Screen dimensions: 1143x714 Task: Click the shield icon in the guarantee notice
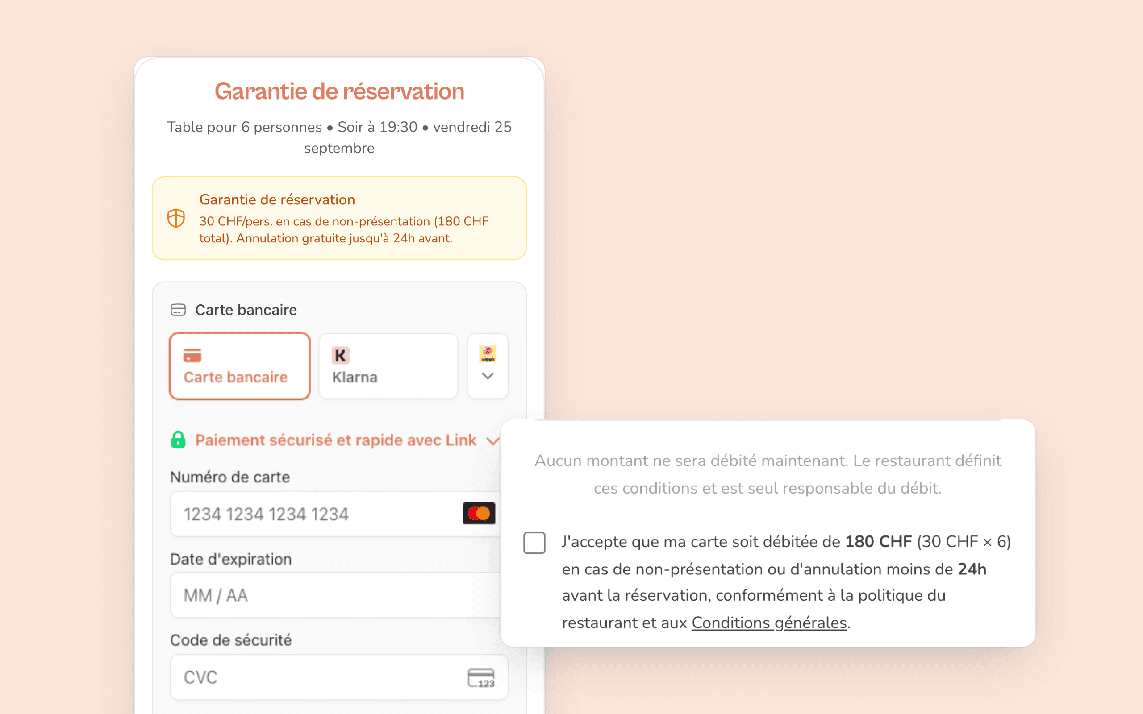[x=176, y=218]
